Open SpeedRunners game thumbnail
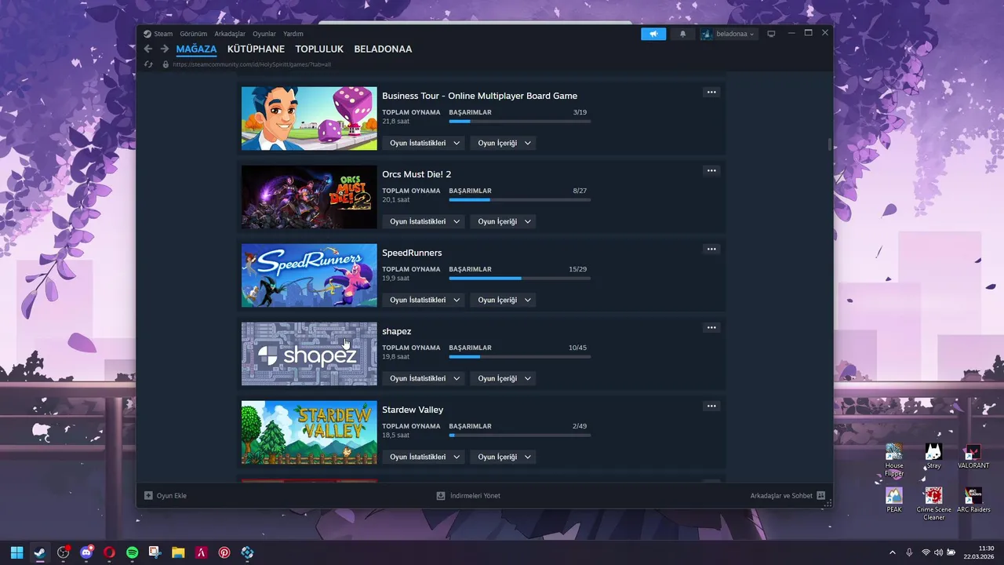1004x565 pixels. click(309, 275)
